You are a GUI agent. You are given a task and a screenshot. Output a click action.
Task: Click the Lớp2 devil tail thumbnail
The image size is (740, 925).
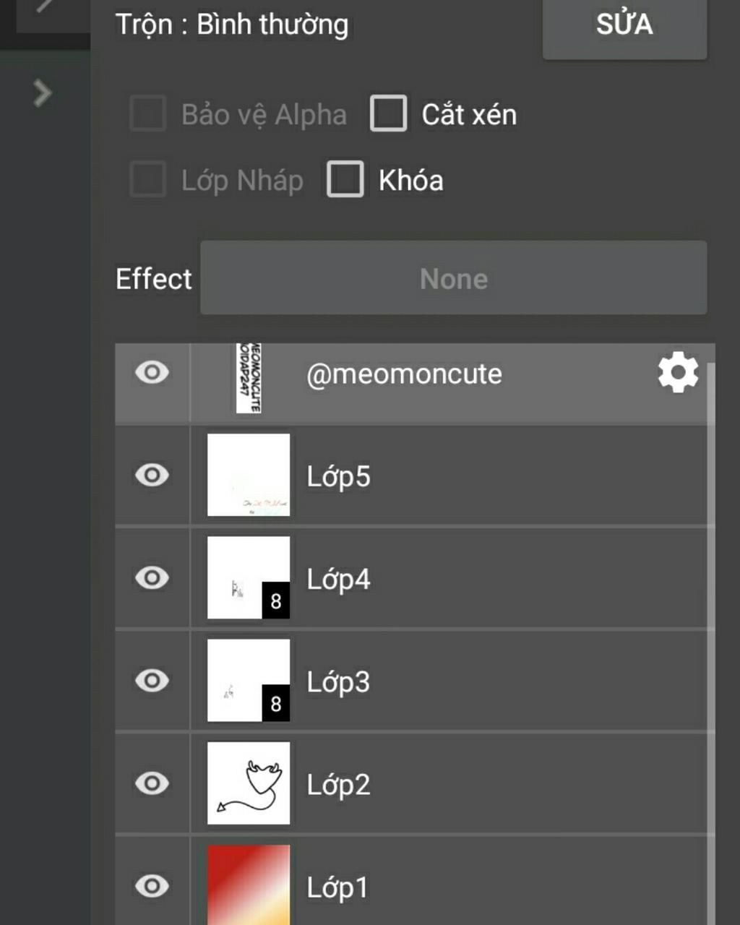pyautogui.click(x=249, y=783)
